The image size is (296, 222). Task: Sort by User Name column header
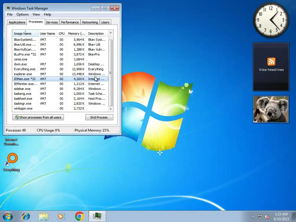click(48, 34)
